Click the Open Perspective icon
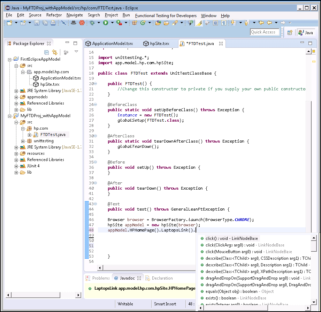Viewport: 321px width, 312px height. click(290, 32)
